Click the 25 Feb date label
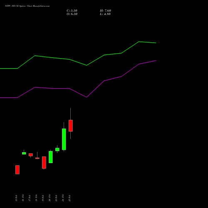Screen dimensions: 208x208 [x=69, y=198]
